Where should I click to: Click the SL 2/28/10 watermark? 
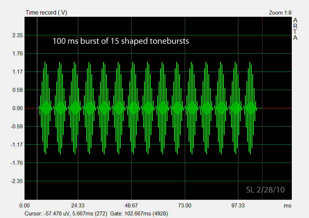(265, 190)
